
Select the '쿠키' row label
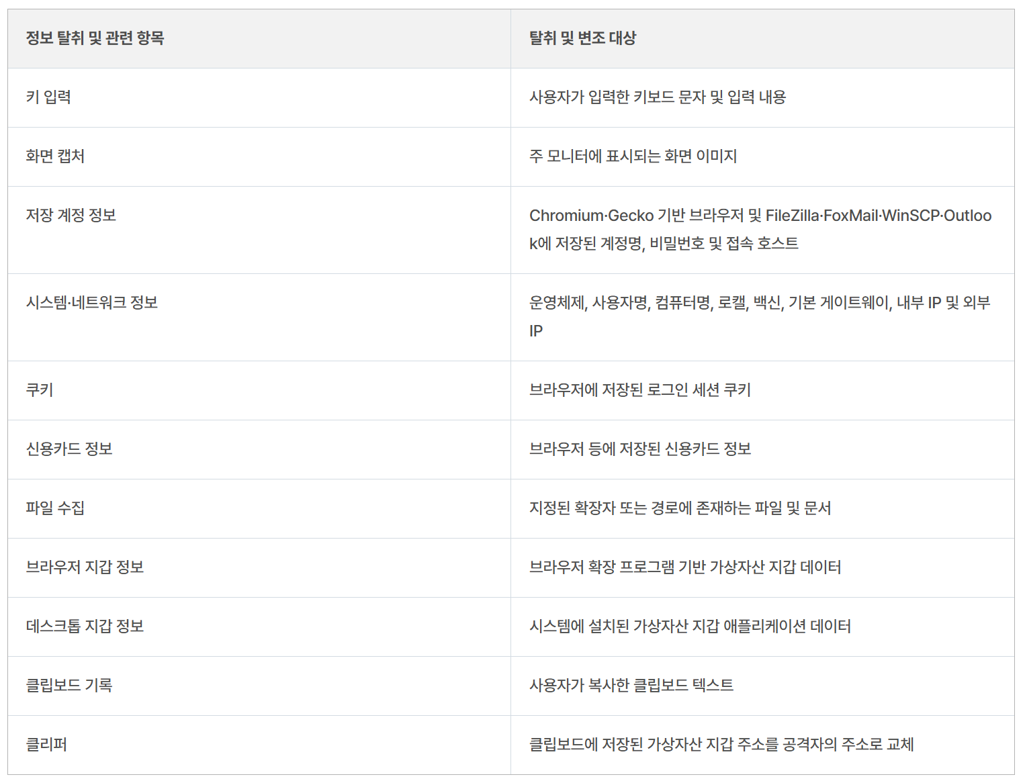point(40,390)
